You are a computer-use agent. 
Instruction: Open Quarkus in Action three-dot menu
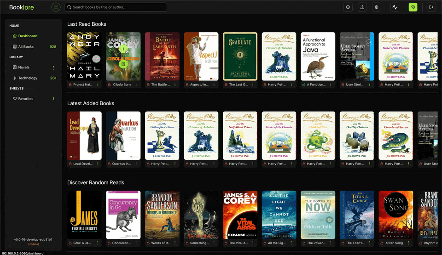[136, 164]
